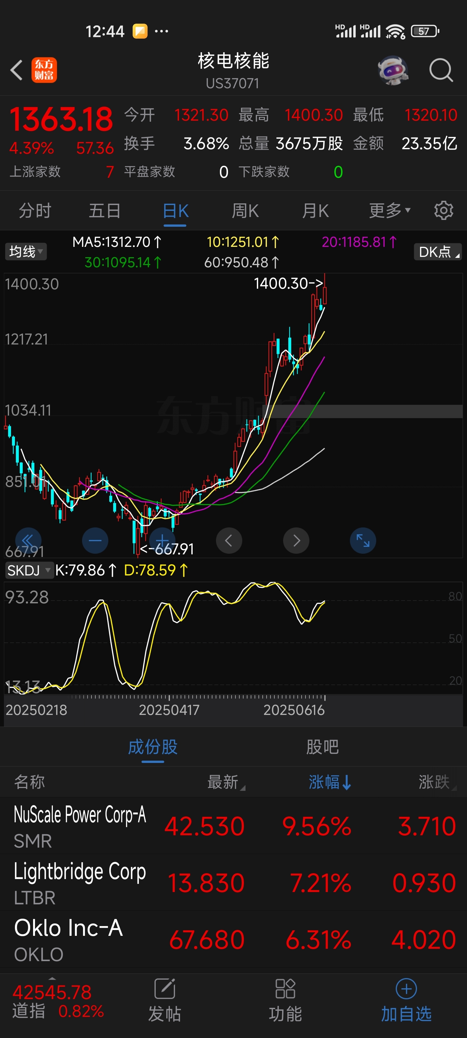Tap the 名称 name column header
The width and height of the screenshot is (467, 1038).
[30, 782]
